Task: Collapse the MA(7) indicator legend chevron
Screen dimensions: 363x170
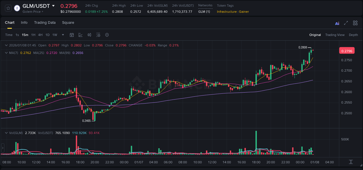Action: click(x=6, y=53)
